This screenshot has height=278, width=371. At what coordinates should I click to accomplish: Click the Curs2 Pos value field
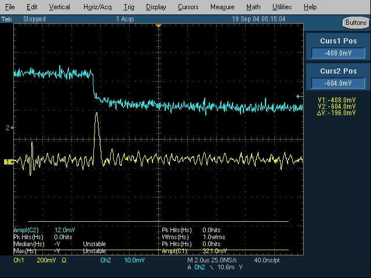[x=339, y=83]
